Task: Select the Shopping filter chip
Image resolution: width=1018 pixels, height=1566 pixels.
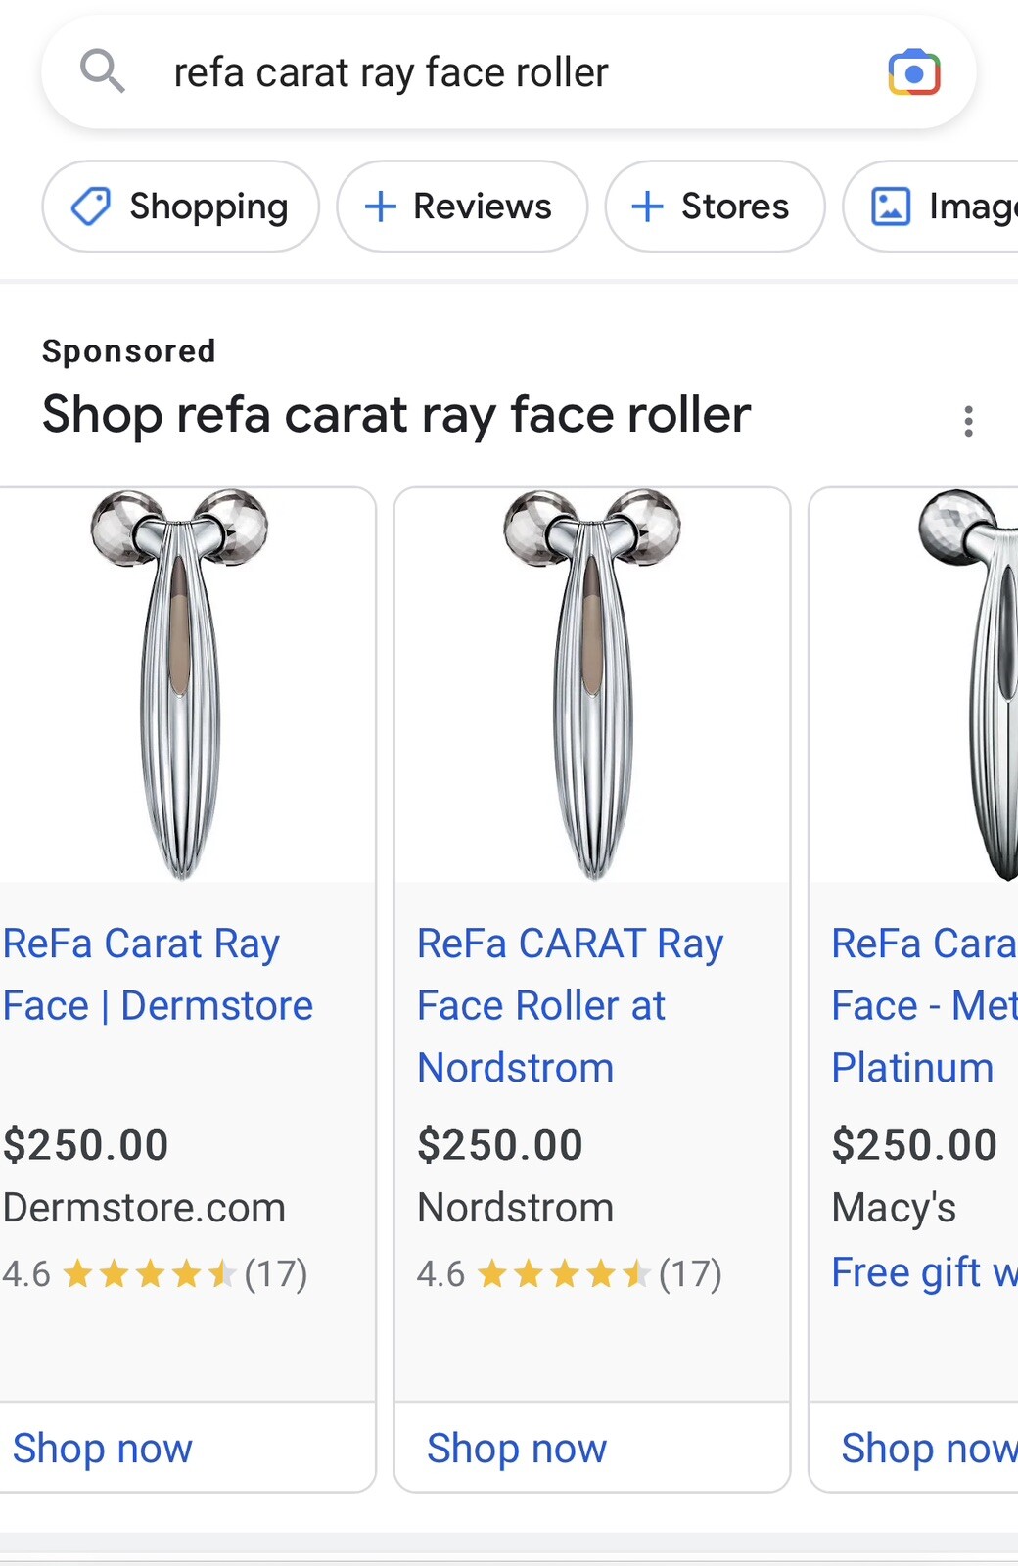Action: (x=180, y=207)
